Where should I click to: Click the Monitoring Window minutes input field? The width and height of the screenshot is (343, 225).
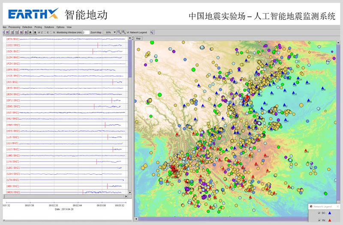tap(86, 32)
